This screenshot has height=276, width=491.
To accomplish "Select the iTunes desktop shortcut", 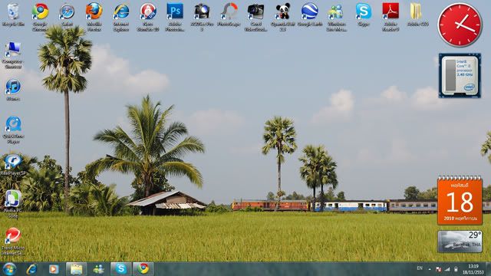I will coord(13,90).
